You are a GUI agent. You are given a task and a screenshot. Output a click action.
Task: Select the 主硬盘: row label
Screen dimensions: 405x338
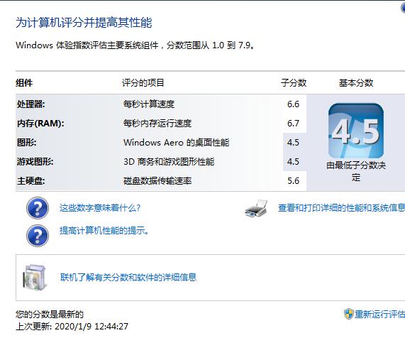31,181
